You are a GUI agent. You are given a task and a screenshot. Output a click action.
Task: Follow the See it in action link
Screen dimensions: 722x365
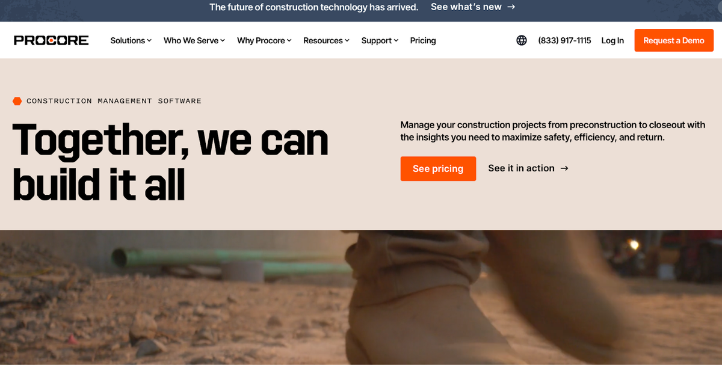(x=528, y=168)
